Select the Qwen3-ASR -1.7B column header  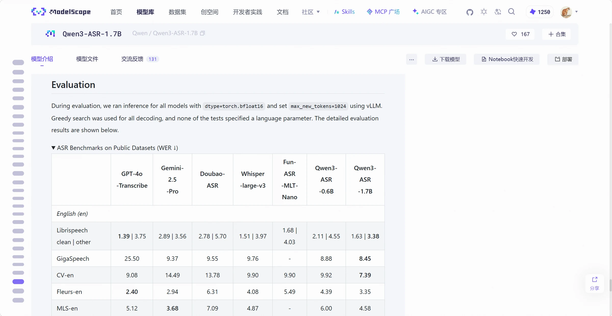365,180
